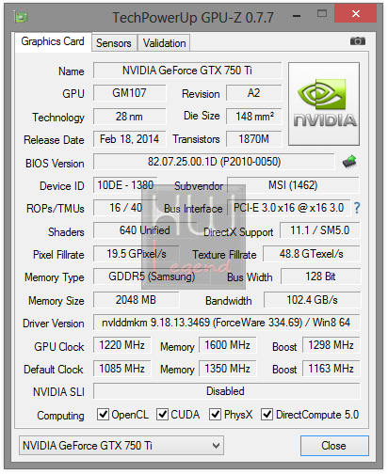
Task: Click the DirectX Support field 11.1 / SM5.0
Action: [x=320, y=230]
